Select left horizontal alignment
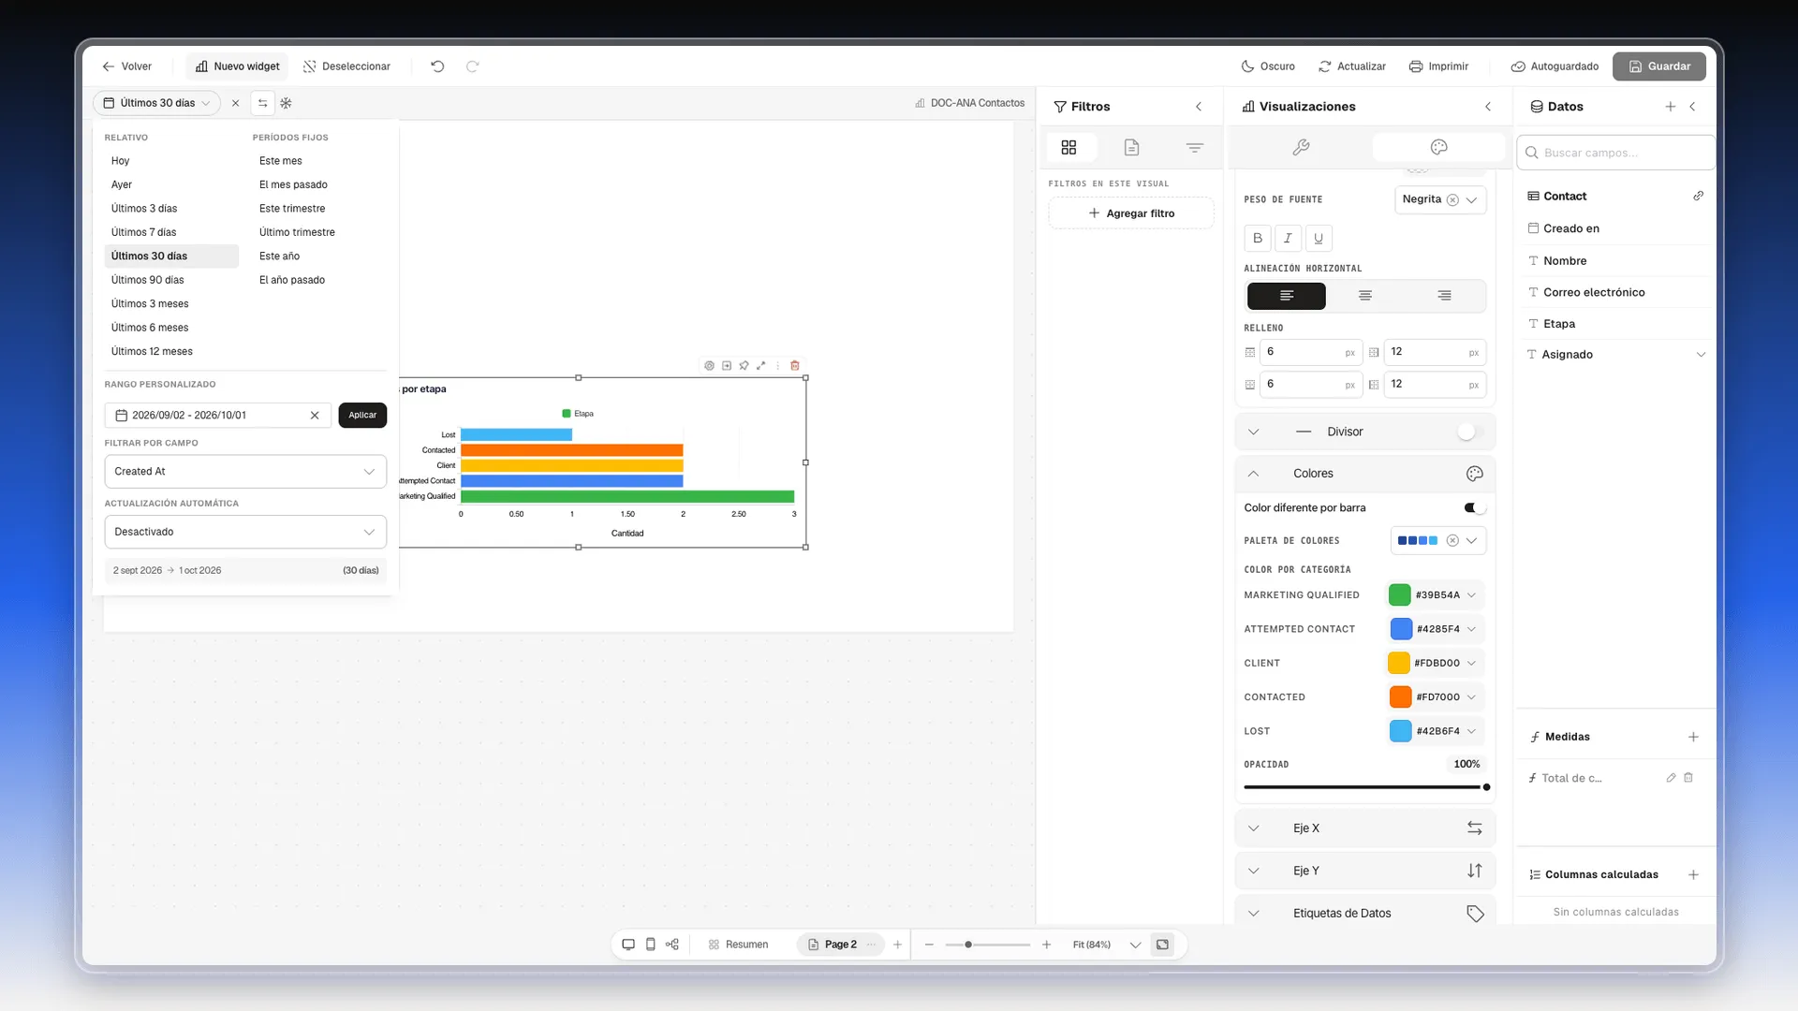Viewport: 1798px width, 1011px height. [x=1287, y=296]
